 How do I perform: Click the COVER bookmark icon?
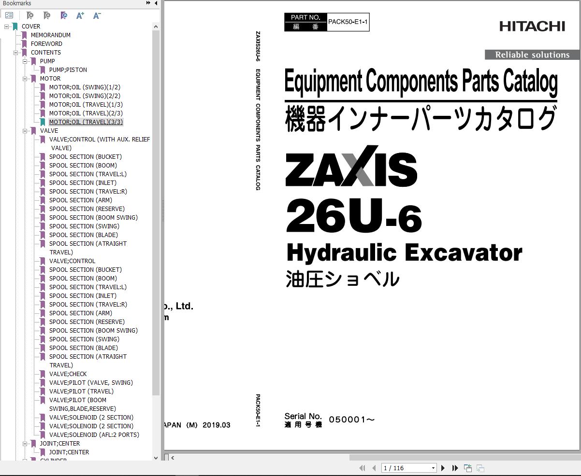click(x=15, y=27)
